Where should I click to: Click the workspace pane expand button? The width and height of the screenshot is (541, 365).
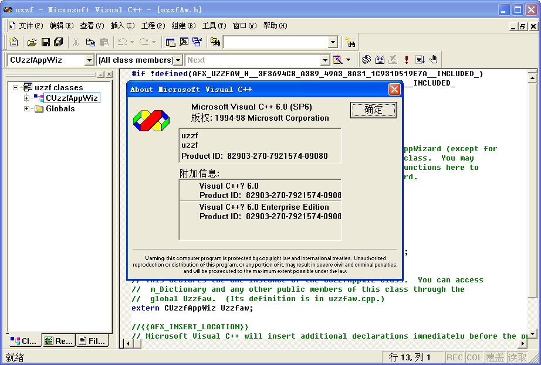click(101, 74)
